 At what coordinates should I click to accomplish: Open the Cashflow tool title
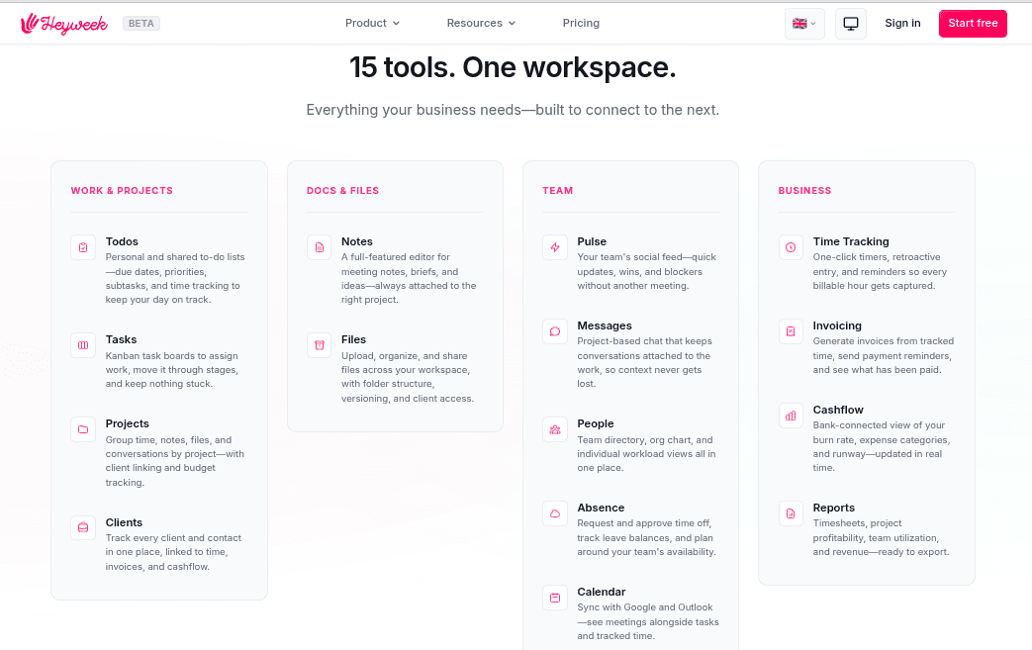[x=838, y=410]
